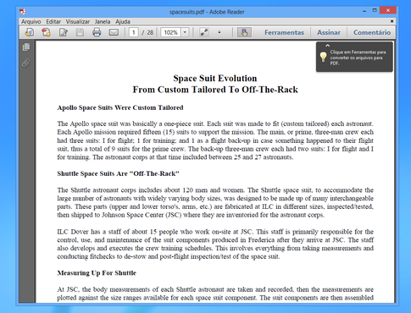Close the document with menu bar x

pyautogui.click(x=392, y=21)
